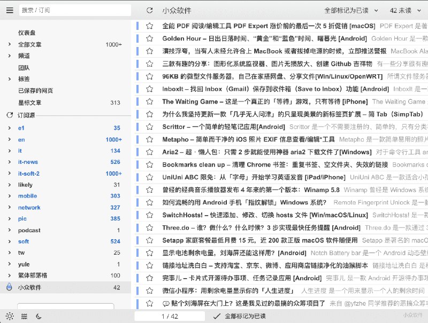Viewport: 428px width, 323px height.
Task: Click the 搜索/订阅 search field
Action: (70, 10)
